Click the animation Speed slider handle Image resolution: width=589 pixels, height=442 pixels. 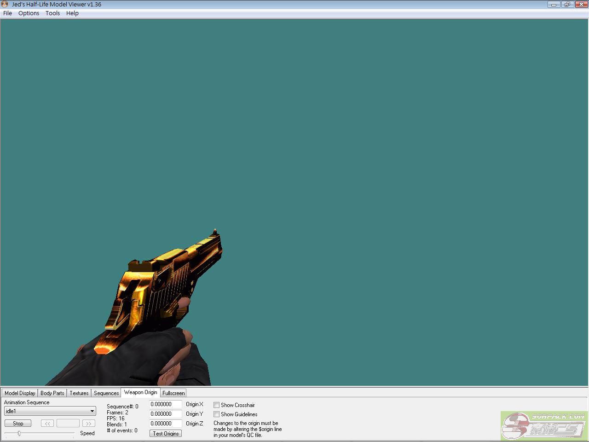(19, 433)
